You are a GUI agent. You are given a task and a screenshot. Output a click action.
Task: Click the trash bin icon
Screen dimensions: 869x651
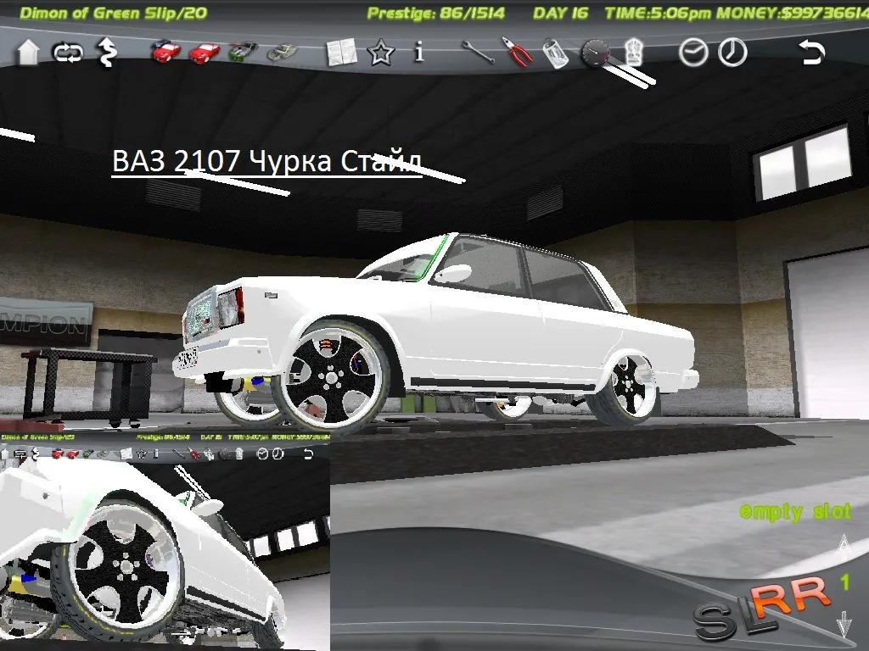(633, 53)
